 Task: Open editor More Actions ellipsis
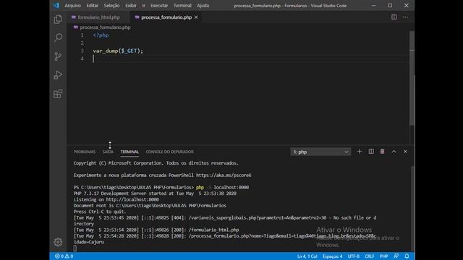point(405,17)
